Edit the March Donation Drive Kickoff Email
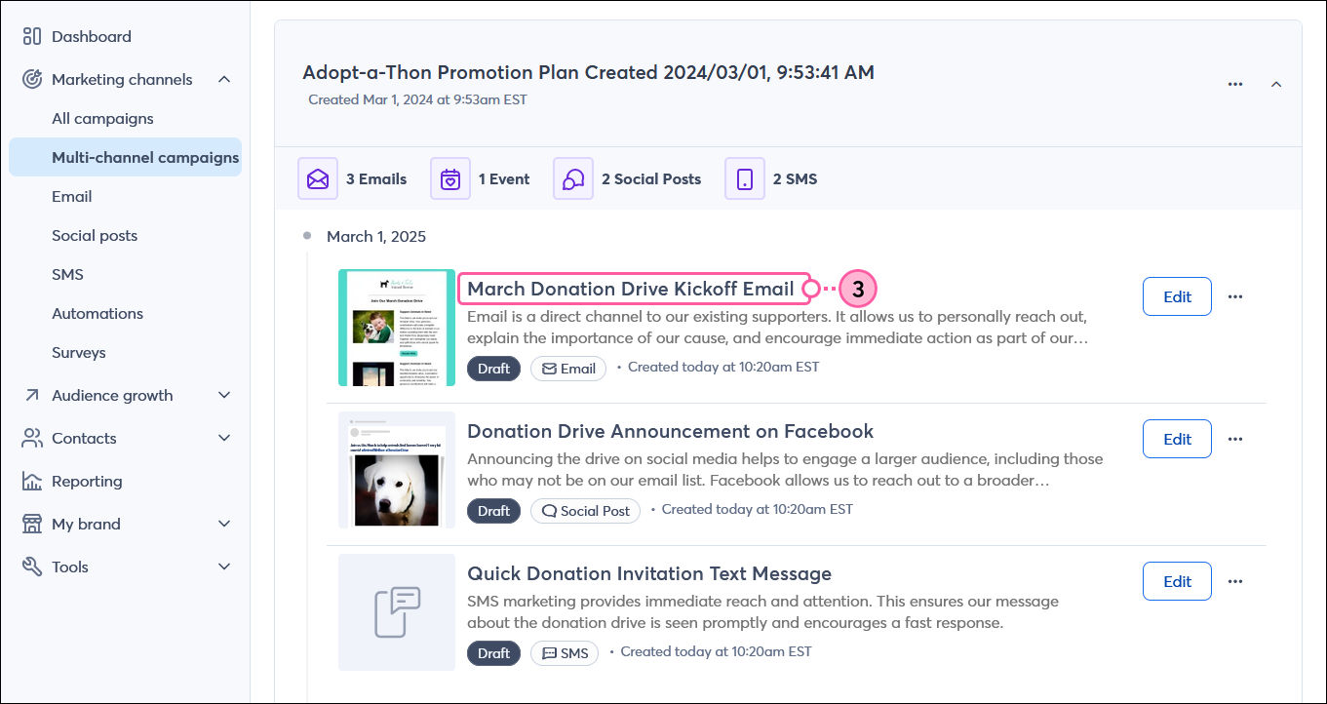 click(1177, 296)
